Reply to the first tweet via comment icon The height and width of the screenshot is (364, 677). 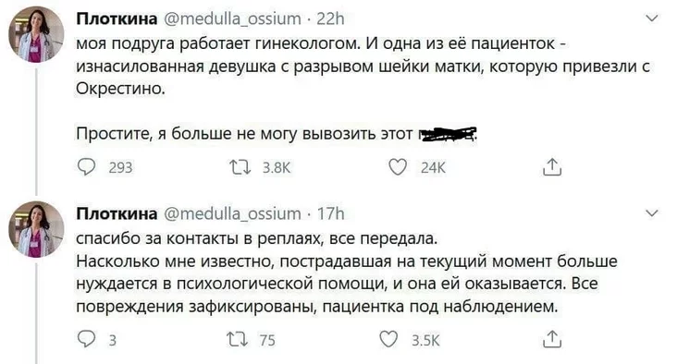click(x=86, y=167)
